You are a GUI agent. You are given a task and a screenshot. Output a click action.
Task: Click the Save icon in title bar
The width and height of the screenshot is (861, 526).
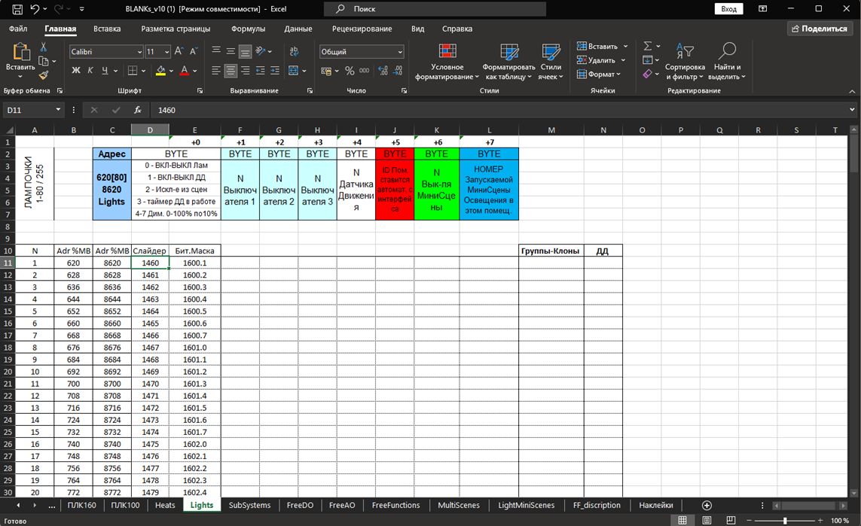coord(17,9)
